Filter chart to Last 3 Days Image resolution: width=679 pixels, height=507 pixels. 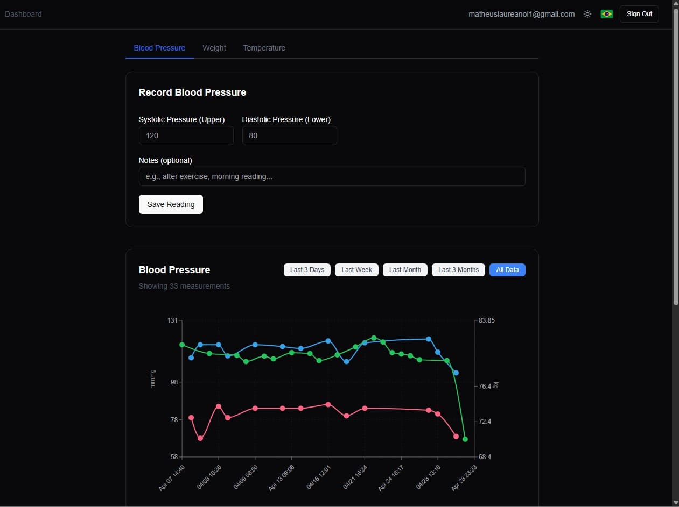307,270
